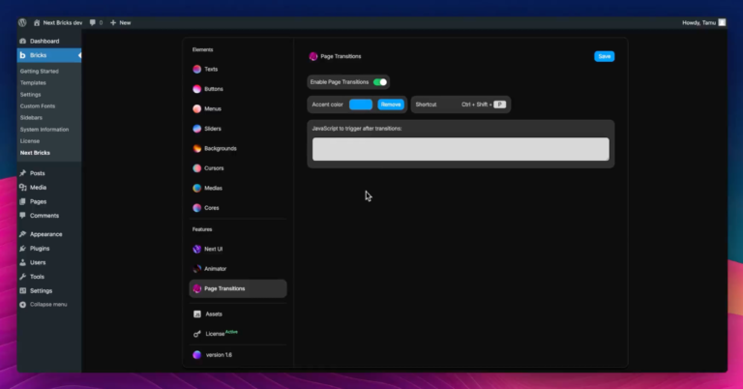Image resolution: width=743 pixels, height=389 pixels.
Task: Collapse the Bricks submenu arrow indicator
Action: point(79,55)
